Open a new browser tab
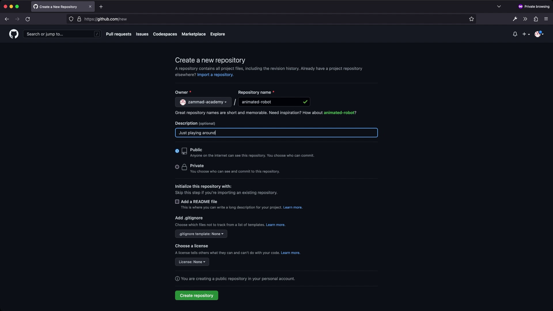 tap(101, 7)
